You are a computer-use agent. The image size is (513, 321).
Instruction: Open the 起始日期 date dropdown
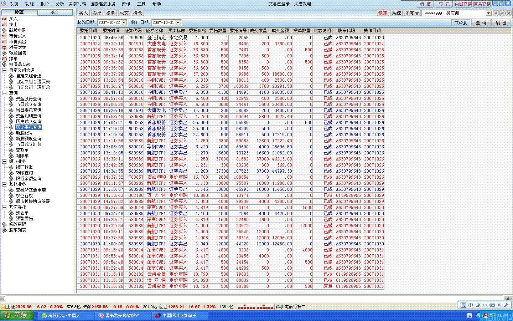point(124,22)
